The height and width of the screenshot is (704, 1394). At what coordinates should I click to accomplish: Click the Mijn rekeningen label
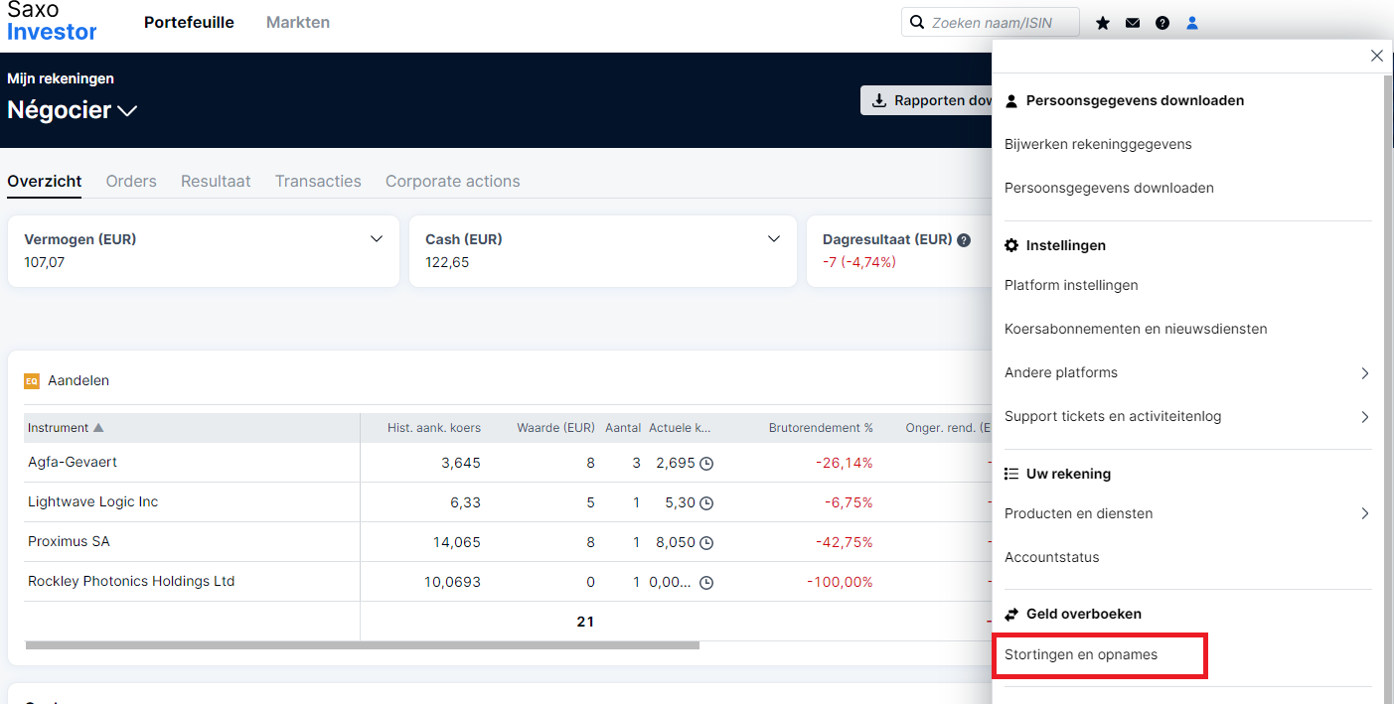click(x=61, y=78)
